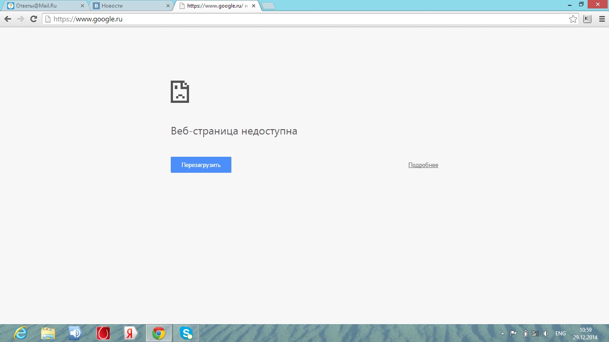Open the speaker app on the taskbar
609x342 pixels.
coord(75,333)
